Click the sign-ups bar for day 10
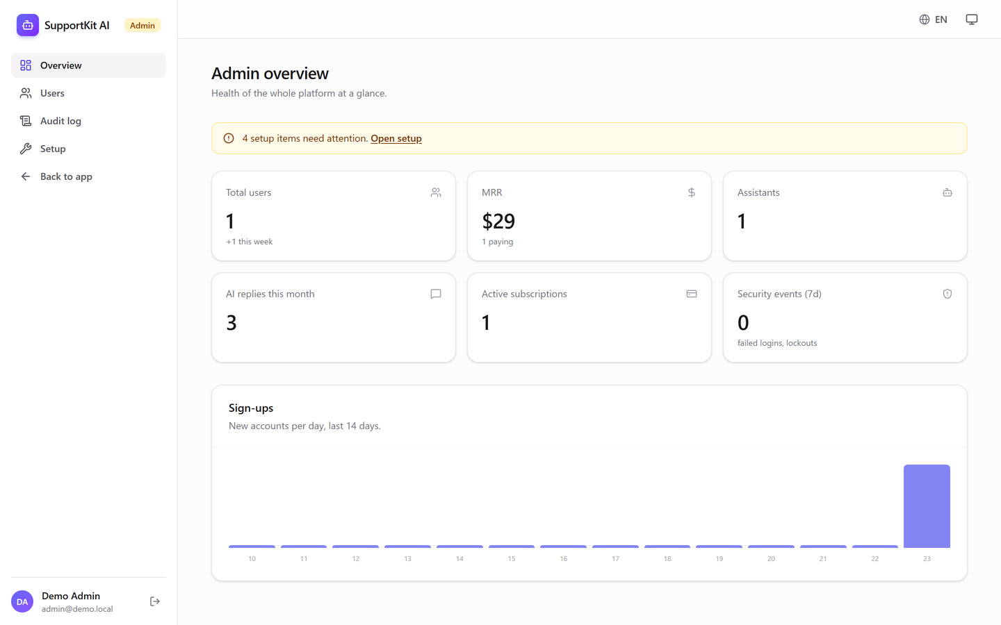 (252, 547)
